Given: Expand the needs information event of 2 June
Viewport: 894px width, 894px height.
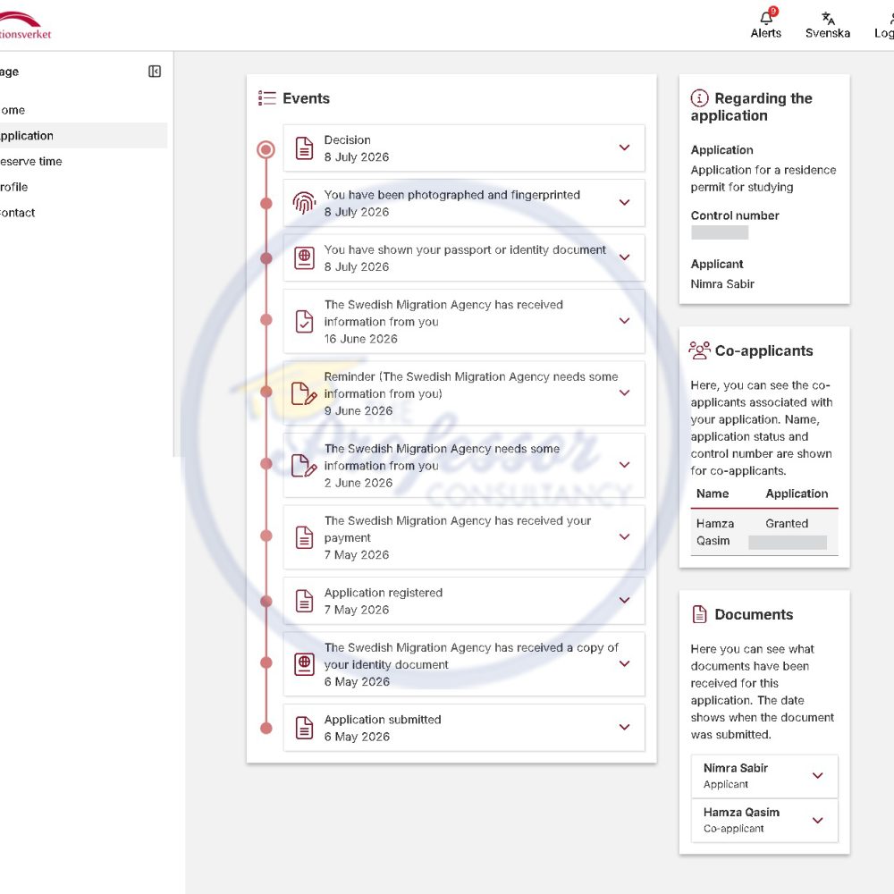Looking at the screenshot, I should pyautogui.click(x=624, y=465).
